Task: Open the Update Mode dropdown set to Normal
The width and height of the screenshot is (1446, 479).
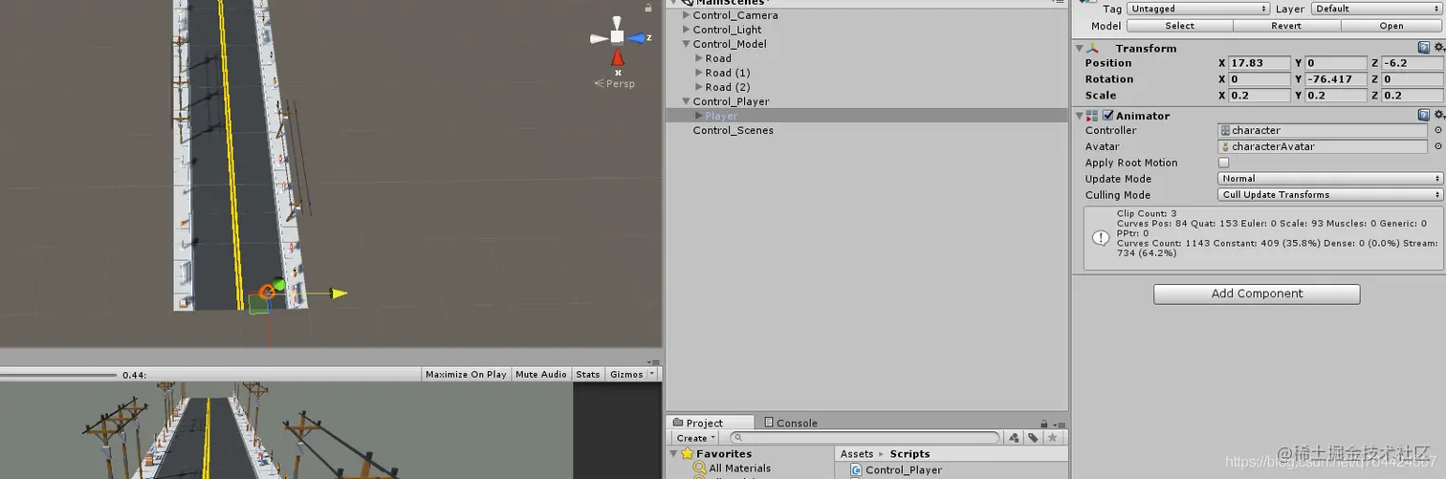Action: point(1330,179)
